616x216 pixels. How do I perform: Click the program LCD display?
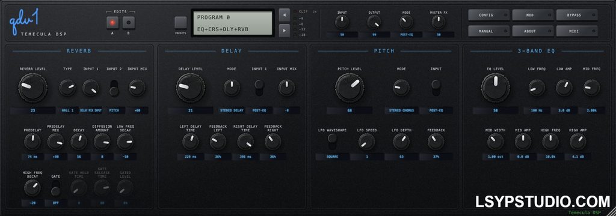pyautogui.click(x=233, y=23)
